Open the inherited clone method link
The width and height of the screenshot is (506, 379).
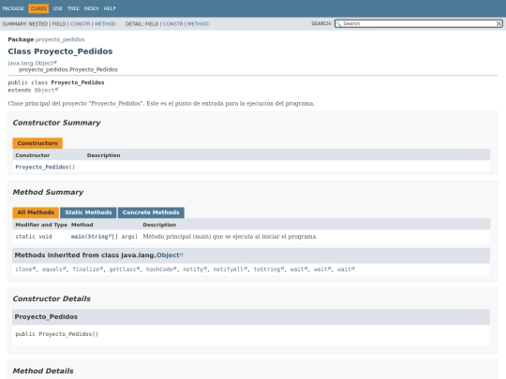tap(25, 270)
